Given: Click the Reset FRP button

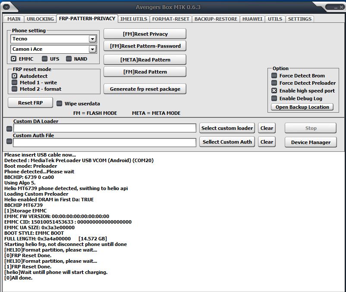Looking at the screenshot, I should 31,103.
